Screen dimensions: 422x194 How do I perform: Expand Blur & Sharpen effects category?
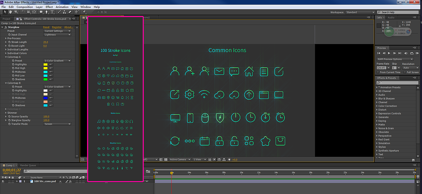pyautogui.click(x=377, y=99)
